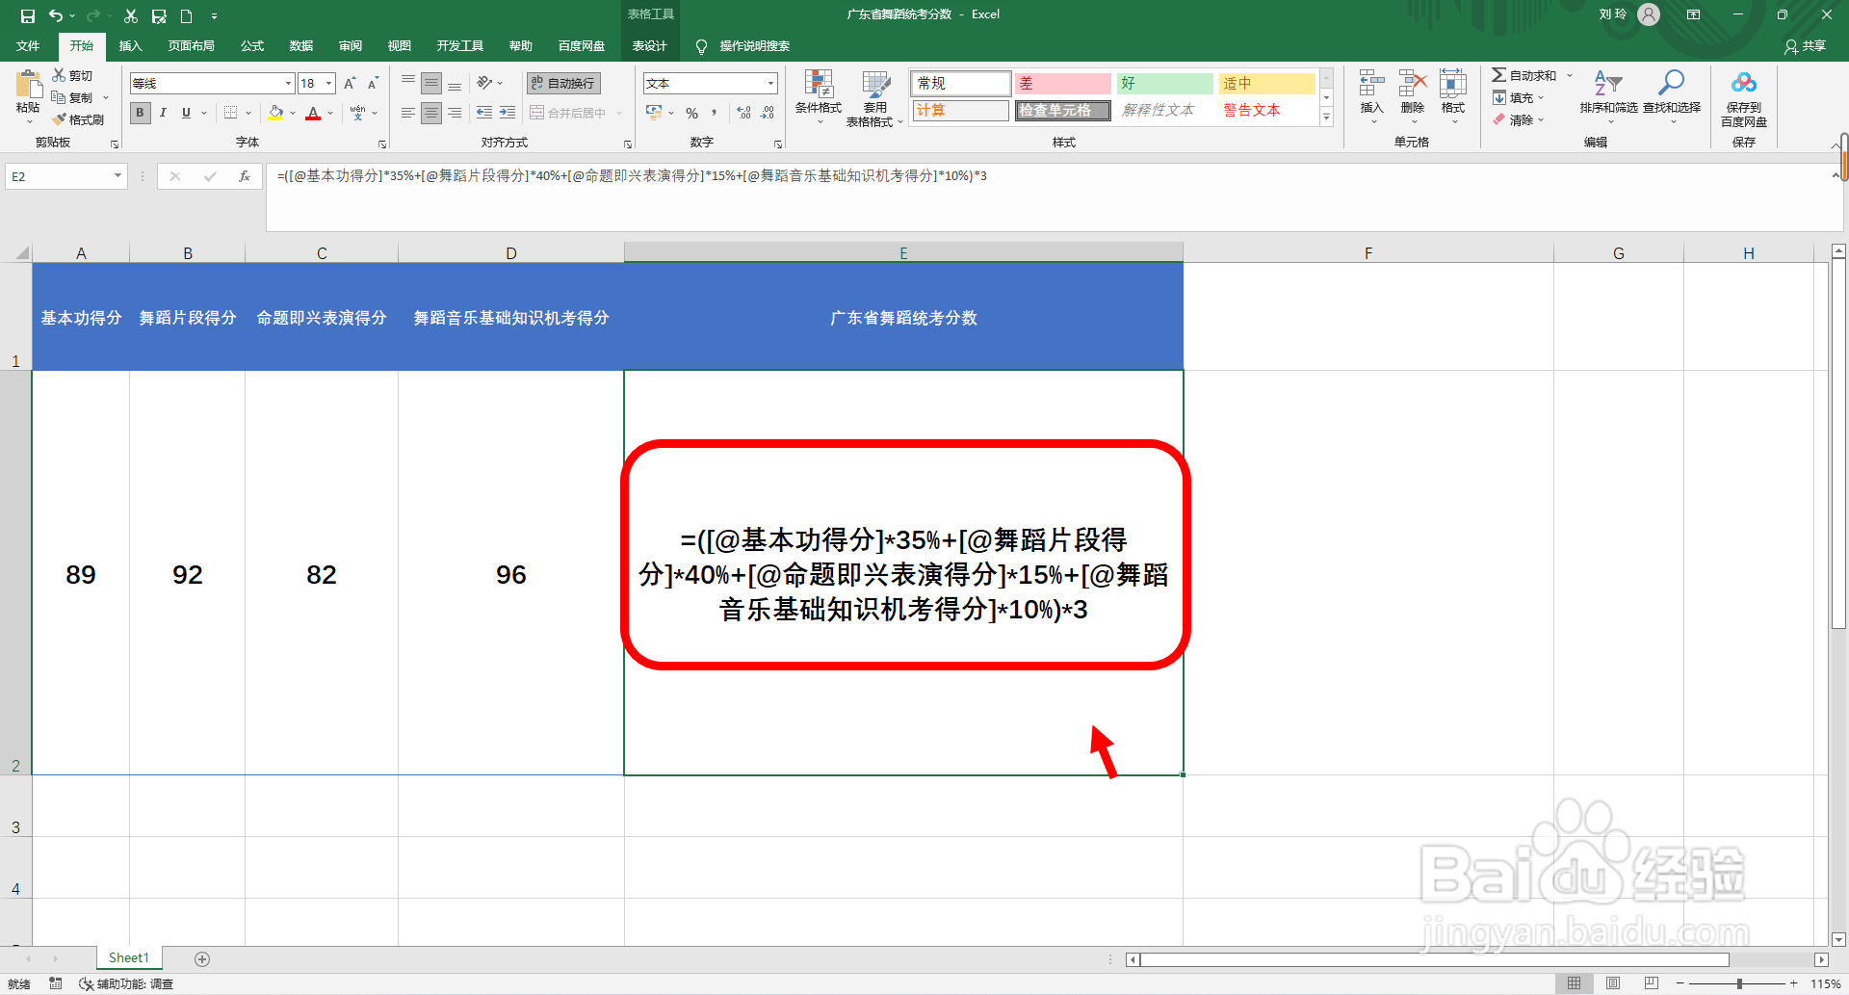This screenshot has height=995, width=1849.
Task: Click the Percent Style icon
Action: [x=690, y=113]
